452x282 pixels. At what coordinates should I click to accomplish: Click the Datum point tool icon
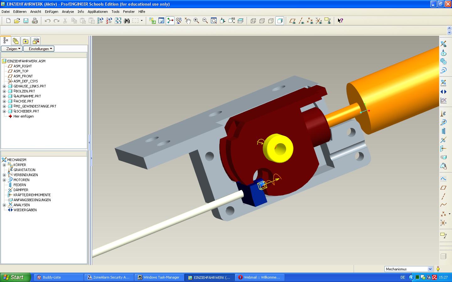[443, 214]
